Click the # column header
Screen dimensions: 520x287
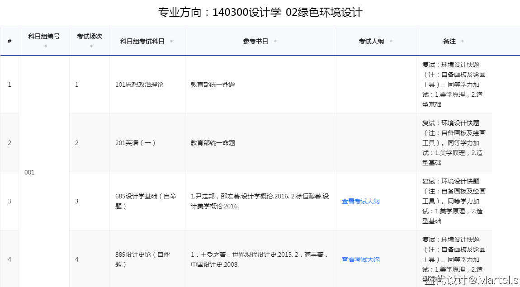pos(9,41)
